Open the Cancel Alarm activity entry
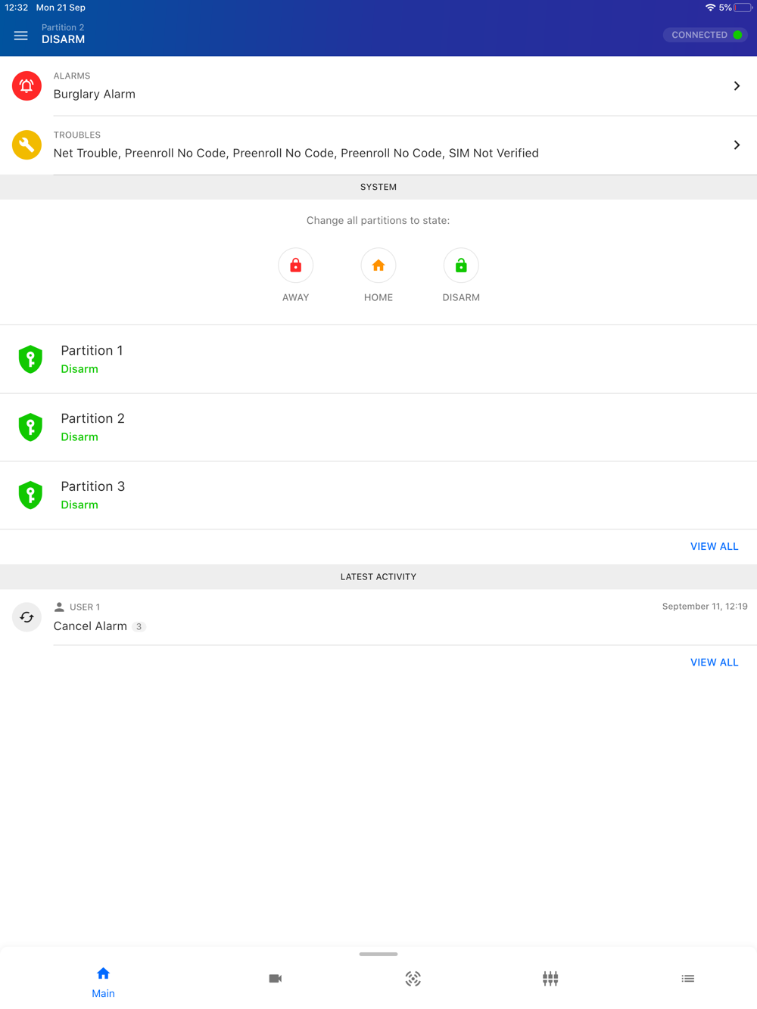The width and height of the screenshot is (757, 1009). 378,617
